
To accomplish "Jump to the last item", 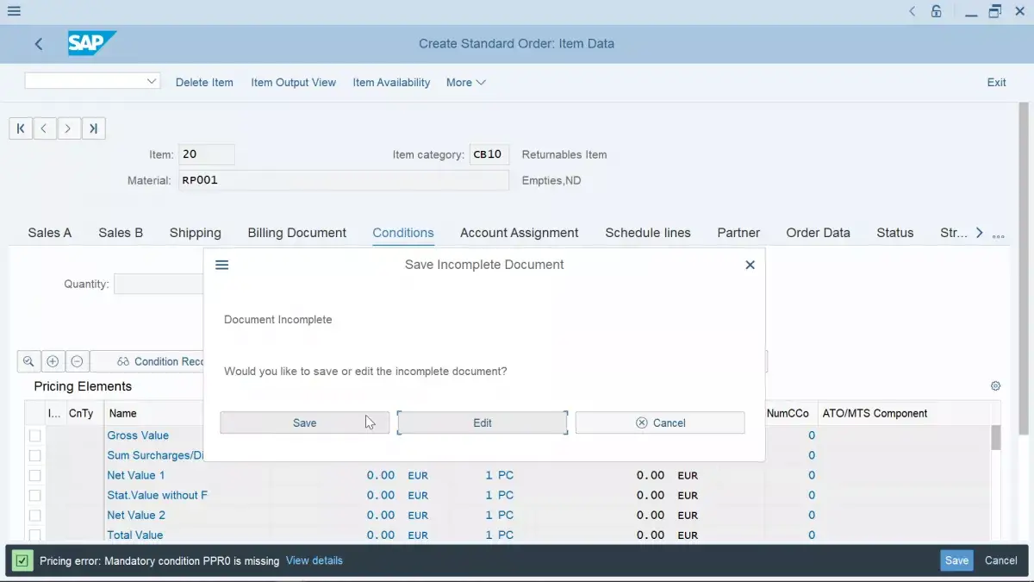I will 93,128.
